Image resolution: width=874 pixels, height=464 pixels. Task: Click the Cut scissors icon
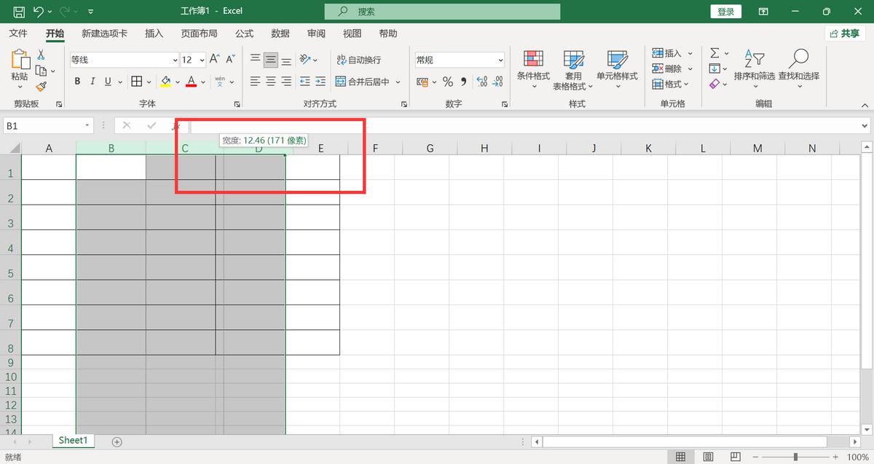pos(41,55)
